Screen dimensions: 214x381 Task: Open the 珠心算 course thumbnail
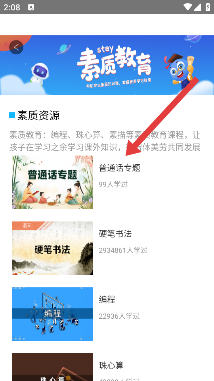[x=52, y=367]
